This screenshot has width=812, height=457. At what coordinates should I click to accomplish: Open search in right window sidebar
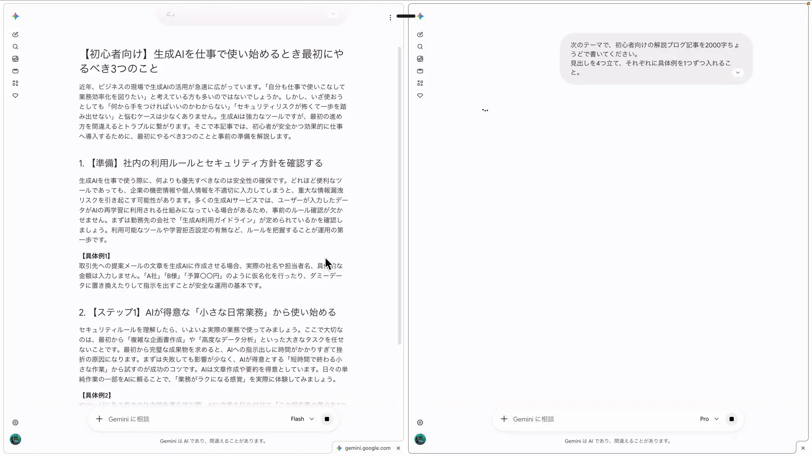(x=420, y=47)
